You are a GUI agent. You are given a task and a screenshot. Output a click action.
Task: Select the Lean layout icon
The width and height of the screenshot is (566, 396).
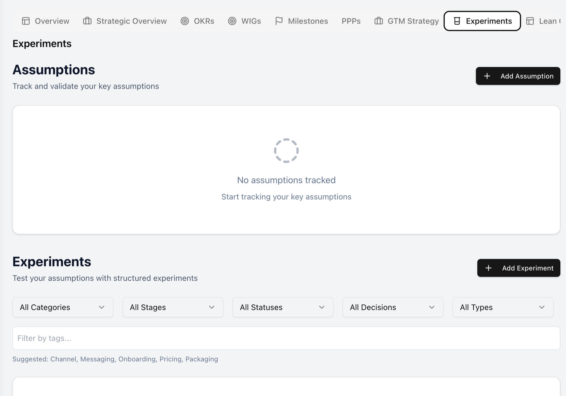pos(530,21)
